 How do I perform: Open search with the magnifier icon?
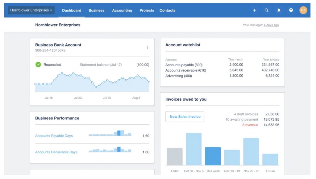click(x=267, y=10)
